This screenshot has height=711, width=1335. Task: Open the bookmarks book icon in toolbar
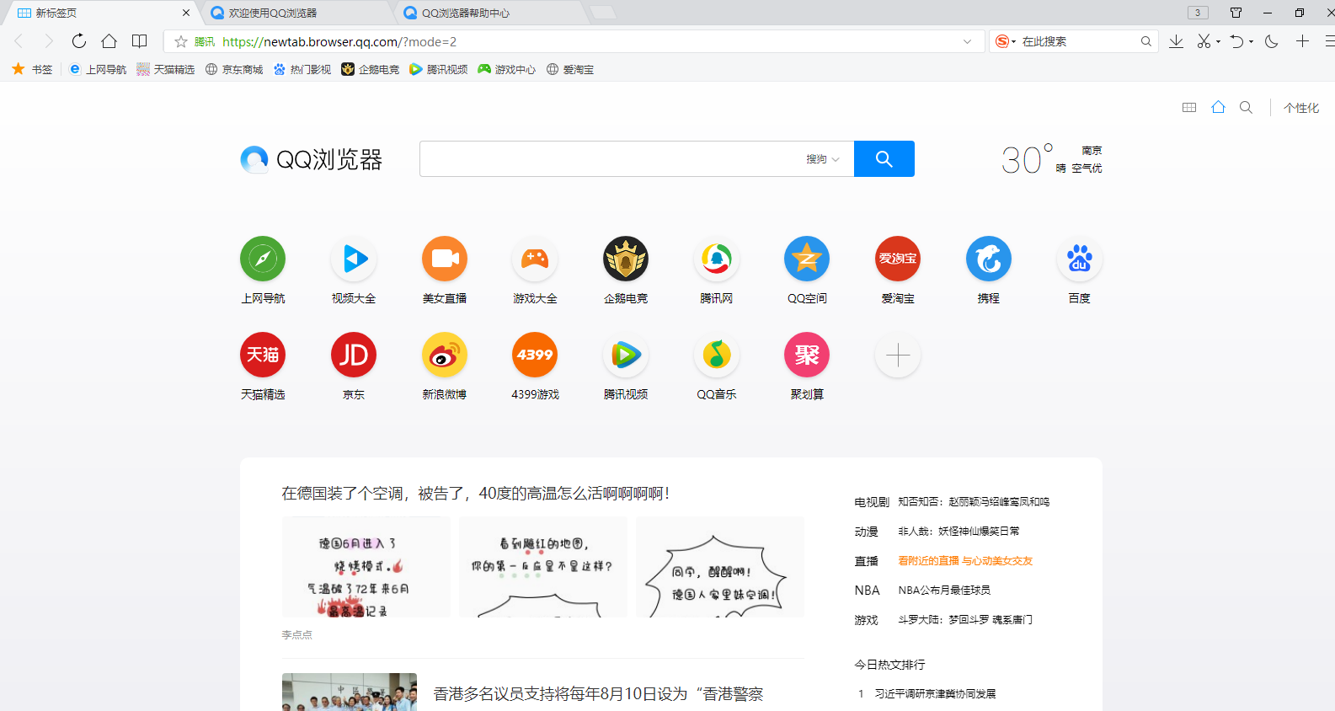[x=140, y=41]
